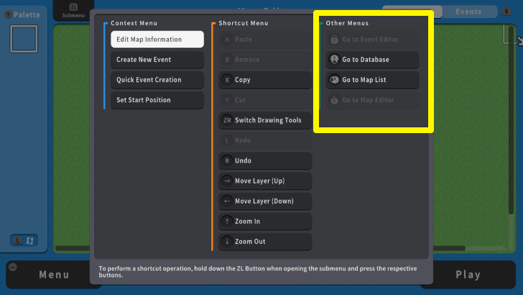Click the left-arrow icon beside Move Layer (Down)
The width and height of the screenshot is (523, 295).
coord(227,201)
